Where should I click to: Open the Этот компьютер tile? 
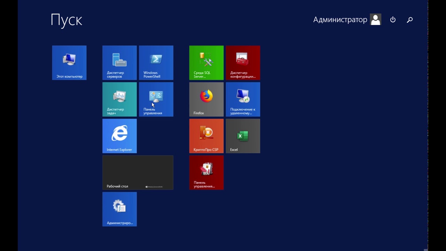pos(69,63)
